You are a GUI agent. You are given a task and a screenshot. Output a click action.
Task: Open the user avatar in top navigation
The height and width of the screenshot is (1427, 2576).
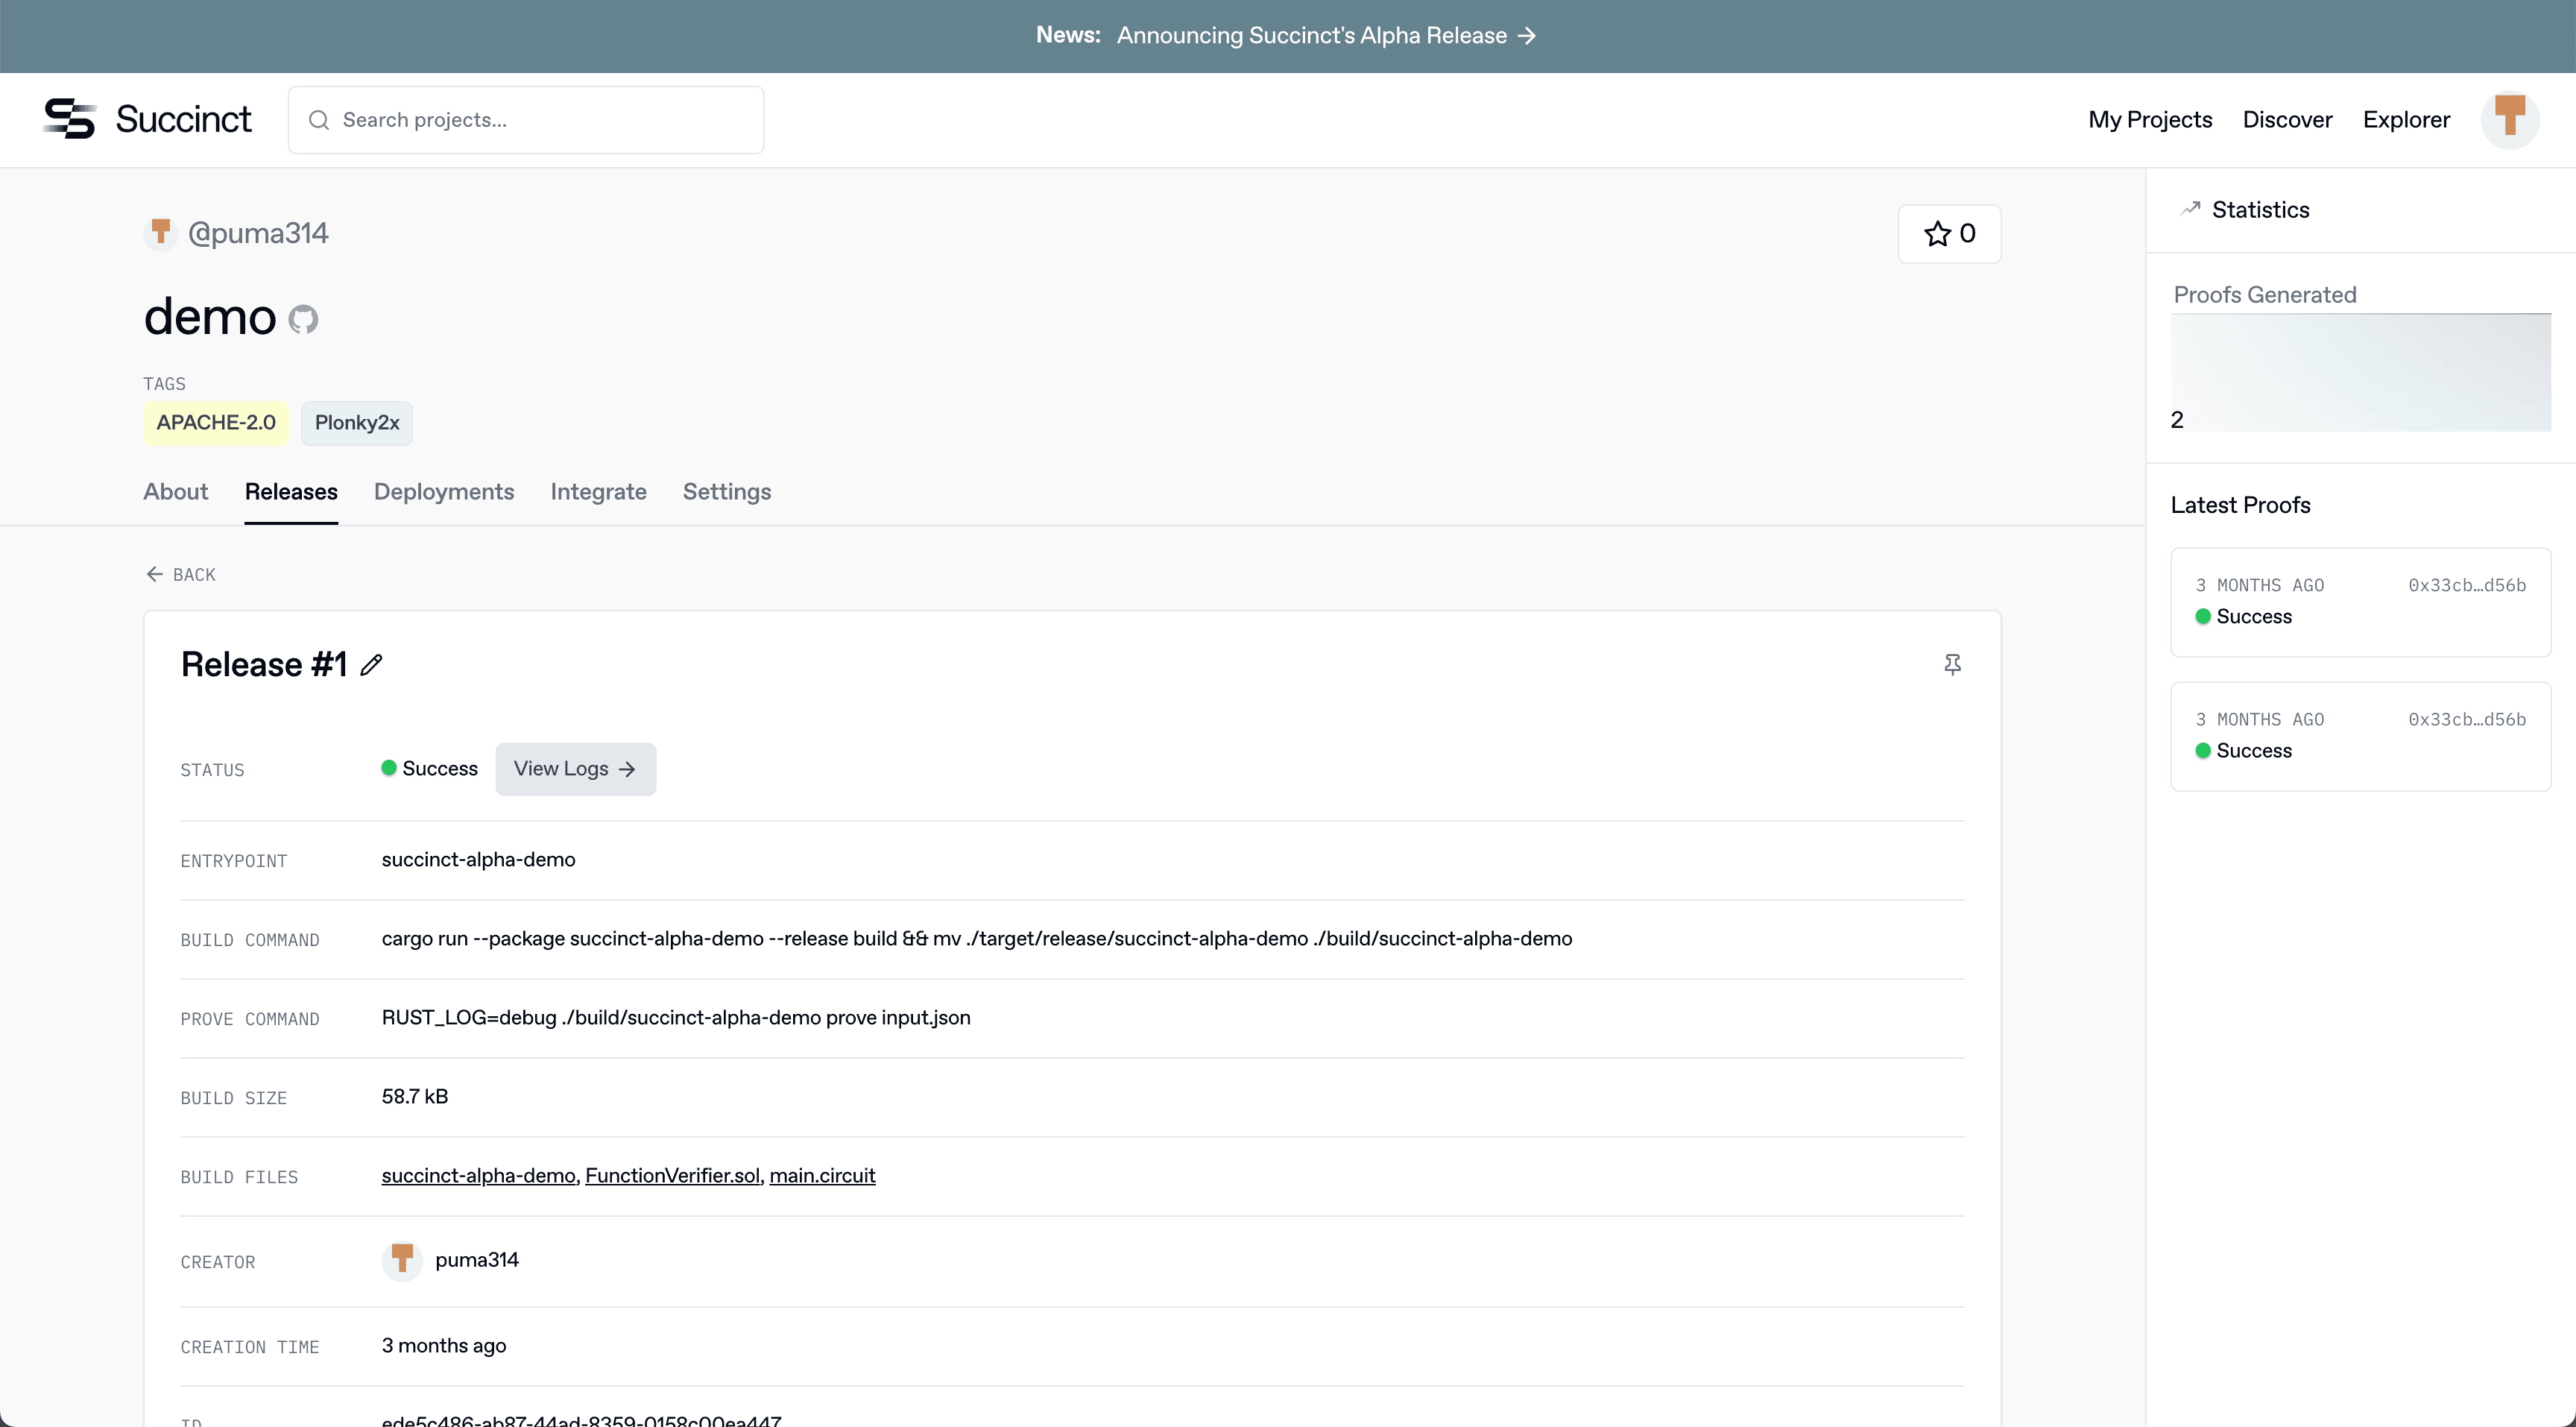2510,119
